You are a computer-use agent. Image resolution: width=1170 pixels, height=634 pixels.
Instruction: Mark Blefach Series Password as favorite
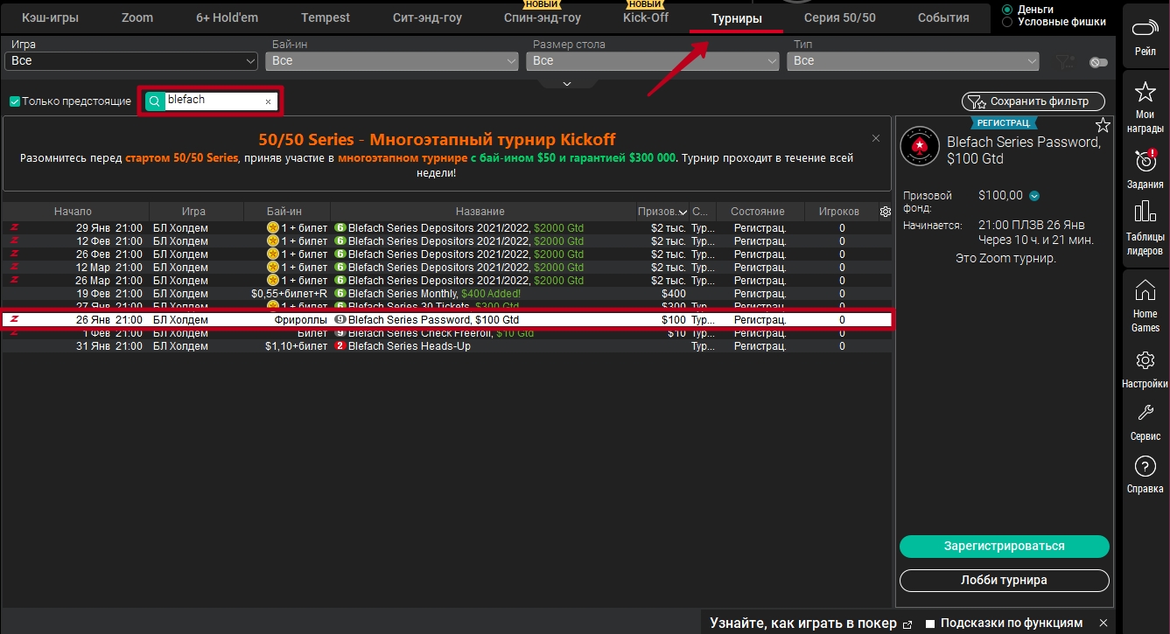pyautogui.click(x=1103, y=125)
